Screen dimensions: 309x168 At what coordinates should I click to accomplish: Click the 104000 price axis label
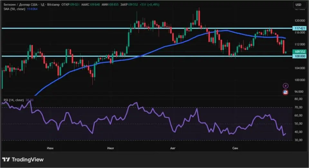300,68
